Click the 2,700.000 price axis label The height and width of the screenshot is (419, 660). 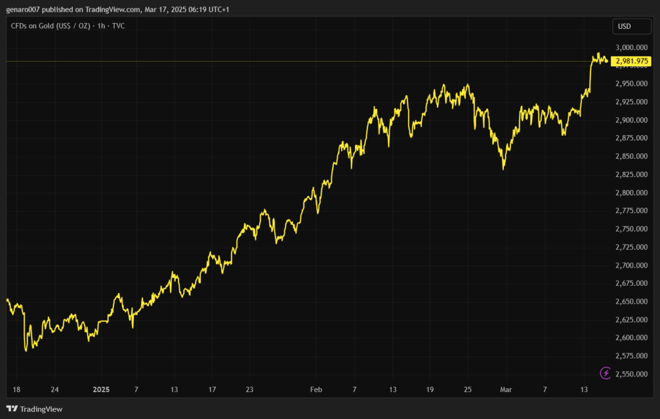pyautogui.click(x=632, y=265)
